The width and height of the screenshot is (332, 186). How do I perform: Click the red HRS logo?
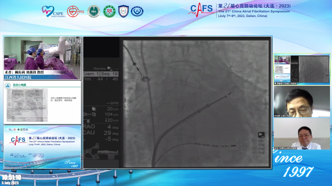75,11
